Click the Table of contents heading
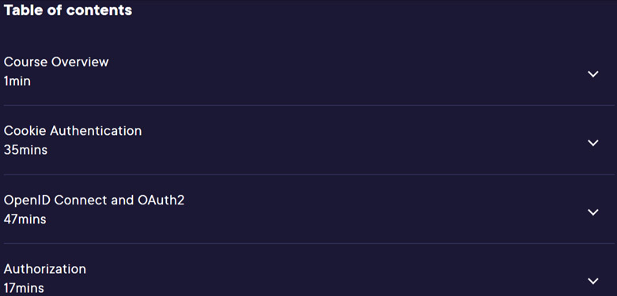This screenshot has height=296, width=617. [x=68, y=10]
